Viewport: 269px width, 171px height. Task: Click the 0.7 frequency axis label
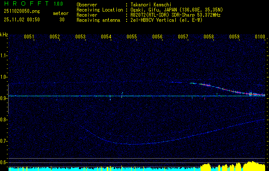[4, 141]
